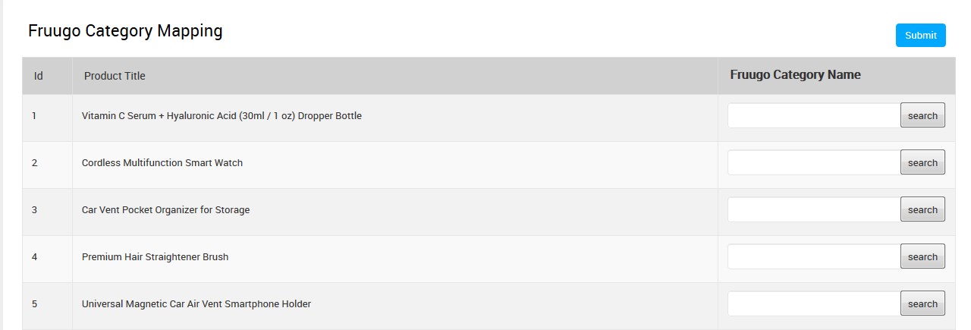The width and height of the screenshot is (971, 330).
Task: Search category for Cordless Smart Watch row
Action: pyautogui.click(x=922, y=163)
